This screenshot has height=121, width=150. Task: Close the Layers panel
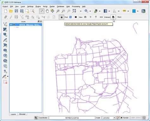click(41, 22)
